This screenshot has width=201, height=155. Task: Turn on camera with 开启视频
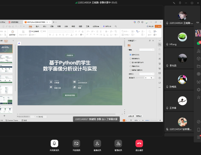[76, 144]
